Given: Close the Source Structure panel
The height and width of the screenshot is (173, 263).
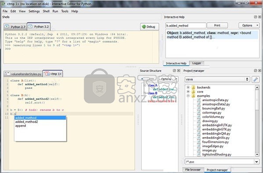Looking at the screenshot, I should point(179,71).
